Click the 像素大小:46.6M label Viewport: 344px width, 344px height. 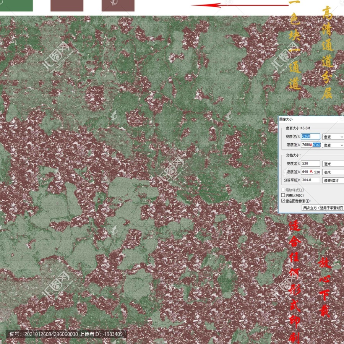pyautogui.click(x=298, y=128)
